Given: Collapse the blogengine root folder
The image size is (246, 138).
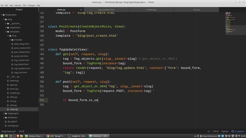Looking at the screenshot, I should click(x=2, y=15).
